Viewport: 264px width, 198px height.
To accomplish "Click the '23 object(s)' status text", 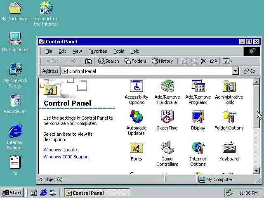I will 50,179.
